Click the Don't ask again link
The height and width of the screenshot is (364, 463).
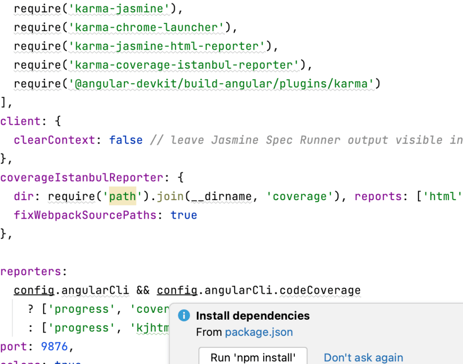[363, 357]
